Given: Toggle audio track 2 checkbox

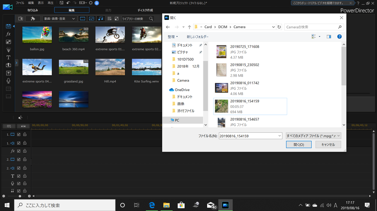Looking at the screenshot, I should point(19,168).
